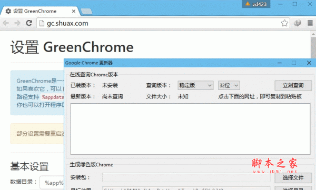Click the 数据目录 input field on the page
The width and height of the screenshot is (316, 190).
(x=52, y=183)
